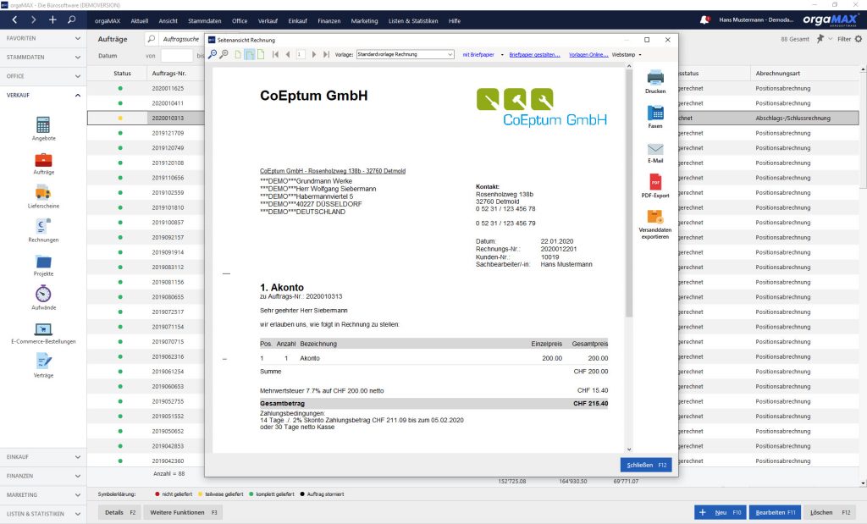Send the invoice by E-Mail
867x524 pixels.
655,152
